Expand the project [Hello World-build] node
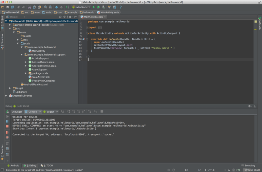262x172 pixels. 10,25
